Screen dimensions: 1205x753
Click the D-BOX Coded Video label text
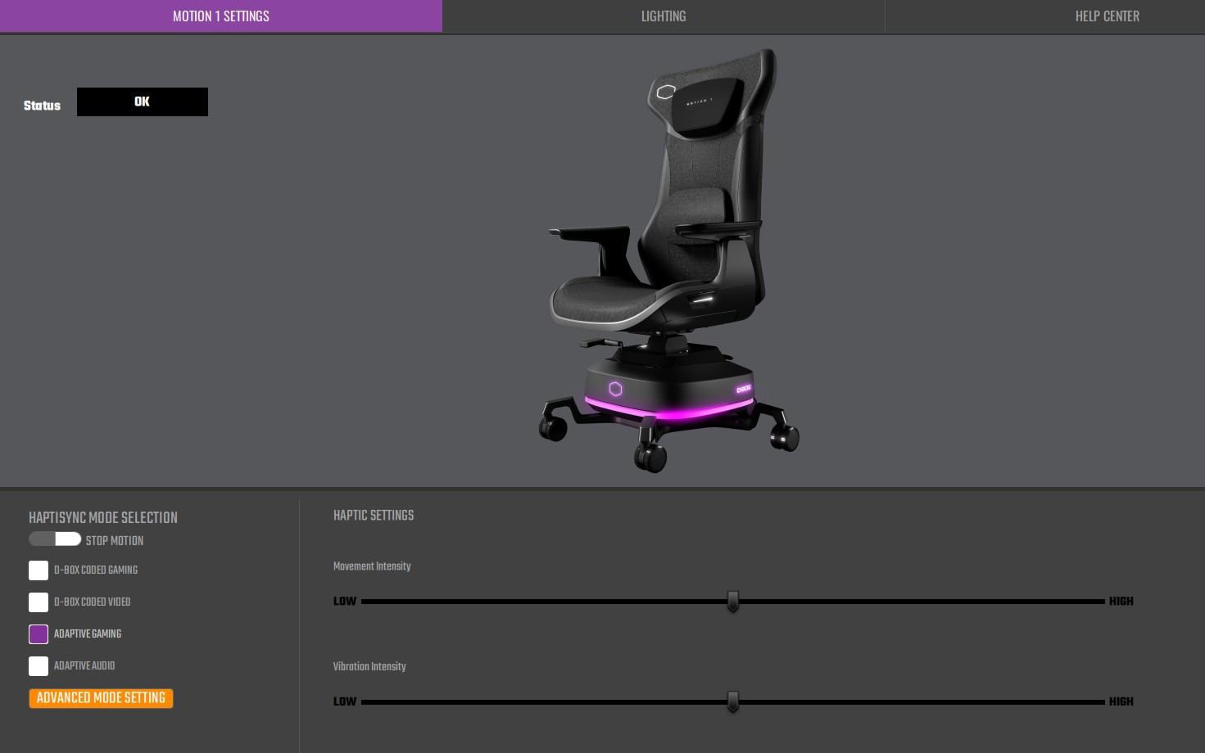pos(93,602)
